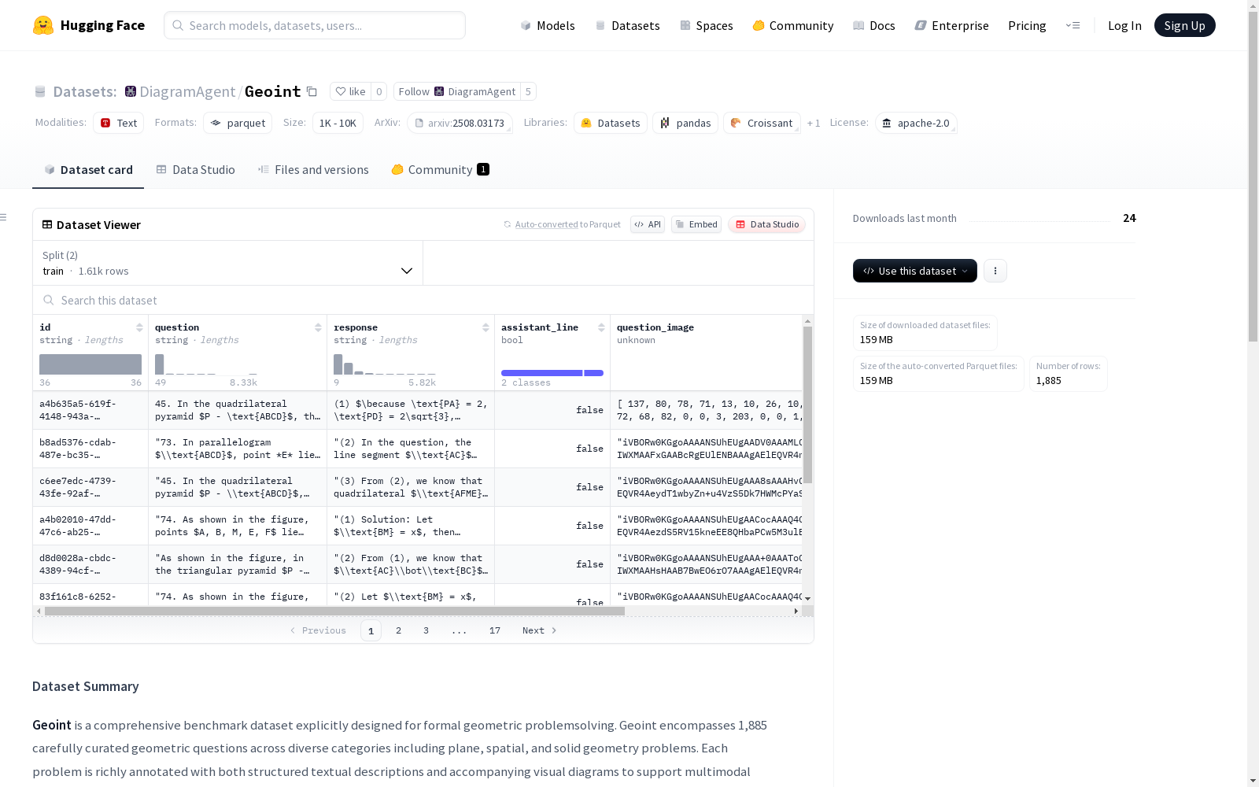The image size is (1259, 787).
Task: Click the table scroll-down arrow
Action: click(807, 599)
